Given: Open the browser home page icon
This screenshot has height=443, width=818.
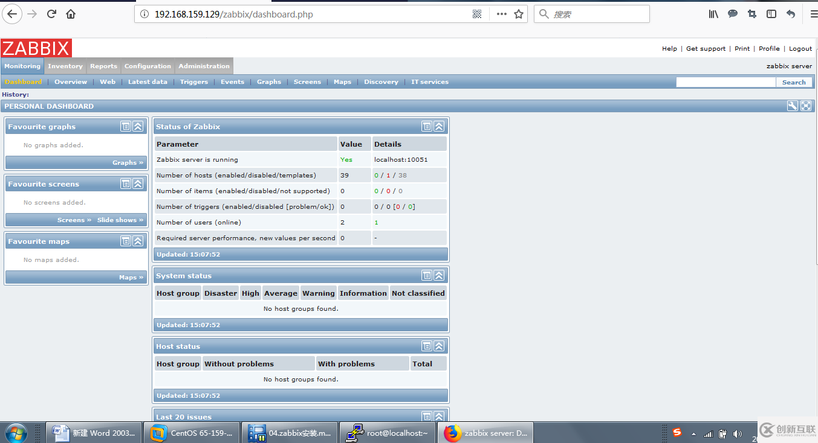Looking at the screenshot, I should (x=71, y=14).
